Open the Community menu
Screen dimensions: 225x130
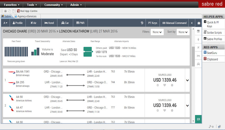click(x=53, y=5)
